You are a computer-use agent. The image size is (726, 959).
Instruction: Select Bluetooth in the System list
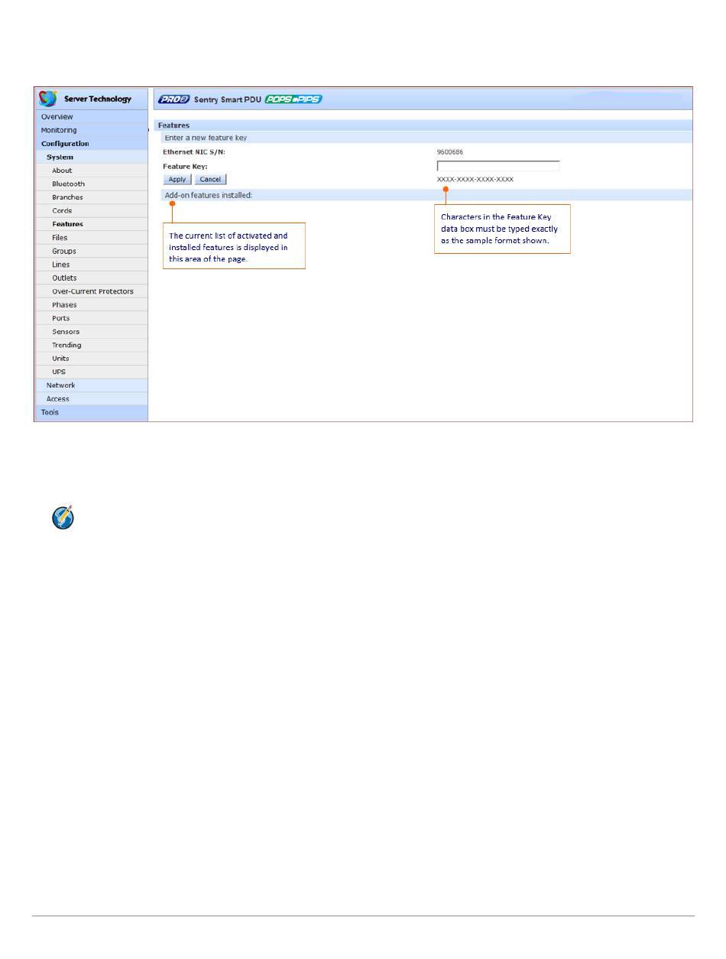pos(68,184)
